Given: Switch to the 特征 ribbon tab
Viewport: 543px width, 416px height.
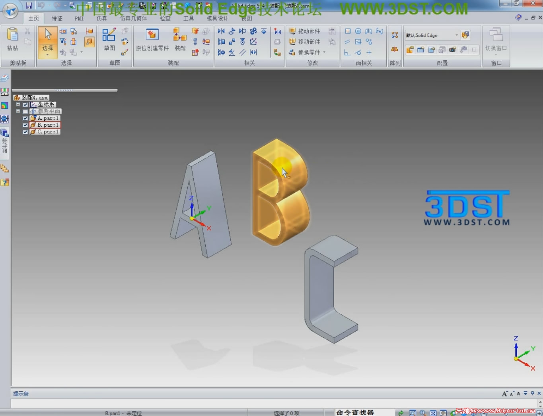Looking at the screenshot, I should 56,18.
